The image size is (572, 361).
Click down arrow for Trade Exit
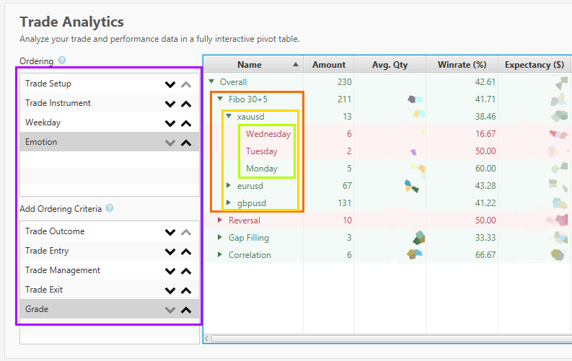pos(170,290)
